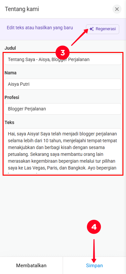Click Simpan to save changes
Screen dimensions: 126x274
coord(94,266)
